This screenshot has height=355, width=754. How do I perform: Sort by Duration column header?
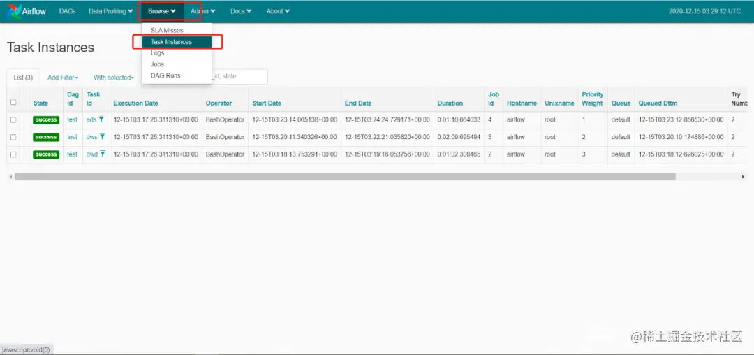coord(450,103)
